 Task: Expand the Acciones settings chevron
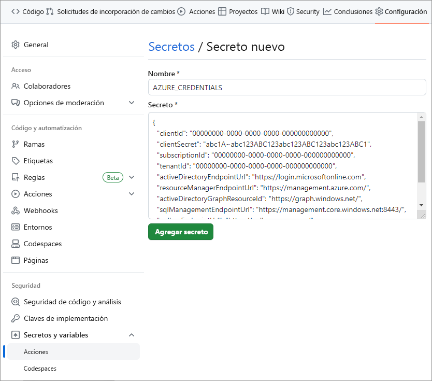(132, 194)
